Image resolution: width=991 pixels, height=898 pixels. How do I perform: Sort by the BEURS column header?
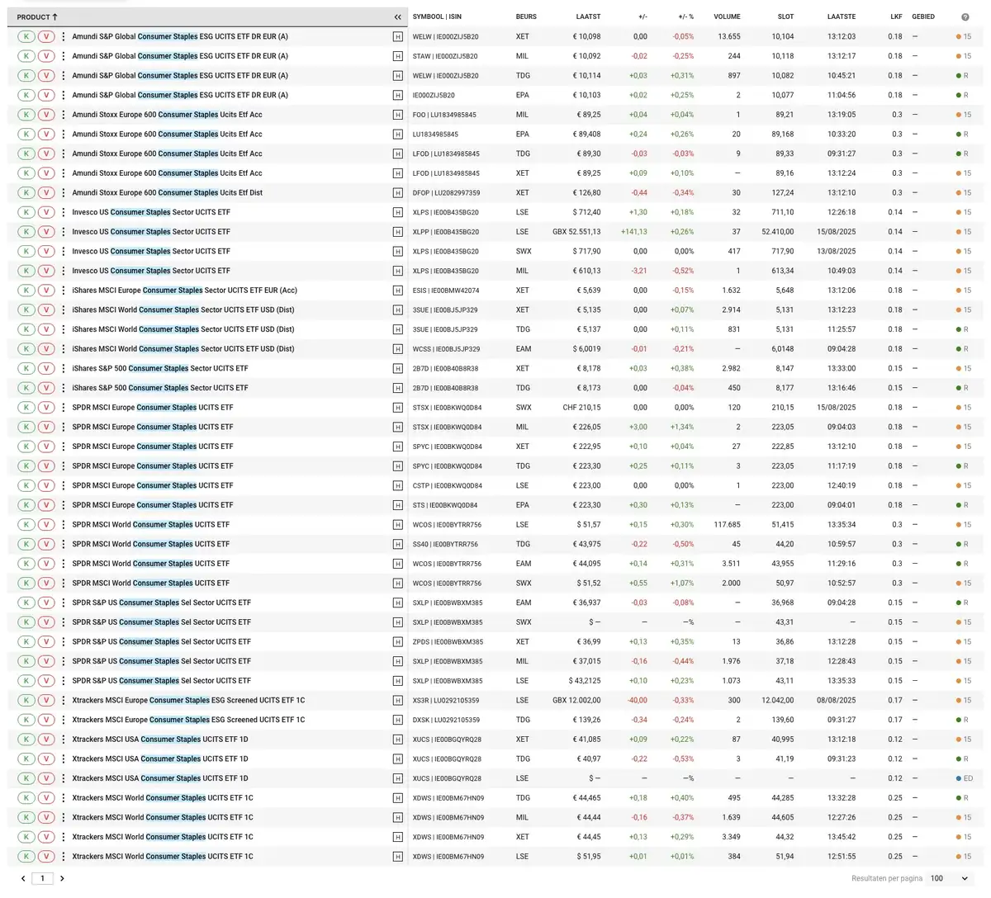[x=526, y=17]
